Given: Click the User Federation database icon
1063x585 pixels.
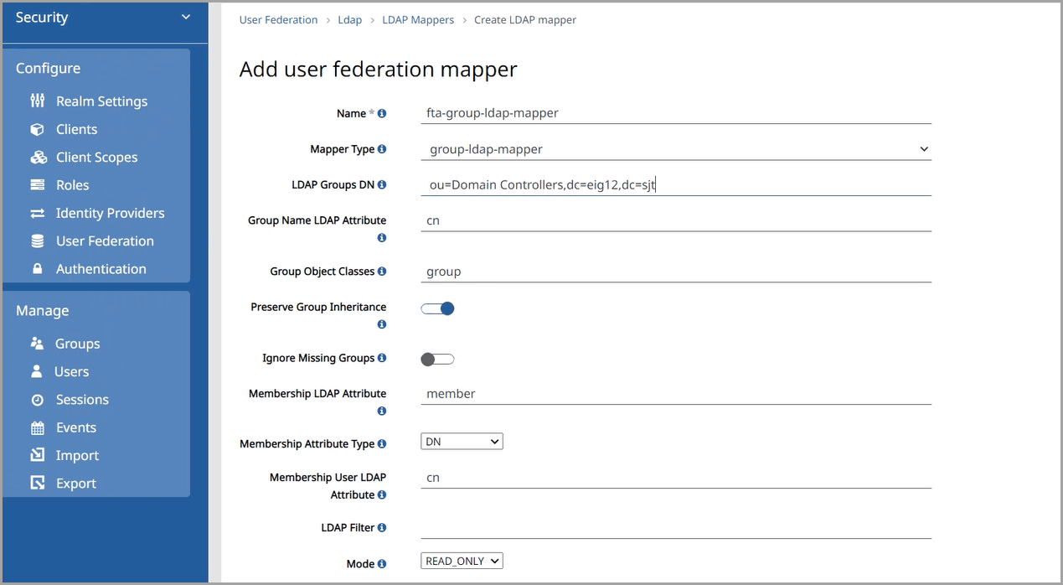Looking at the screenshot, I should coord(37,241).
